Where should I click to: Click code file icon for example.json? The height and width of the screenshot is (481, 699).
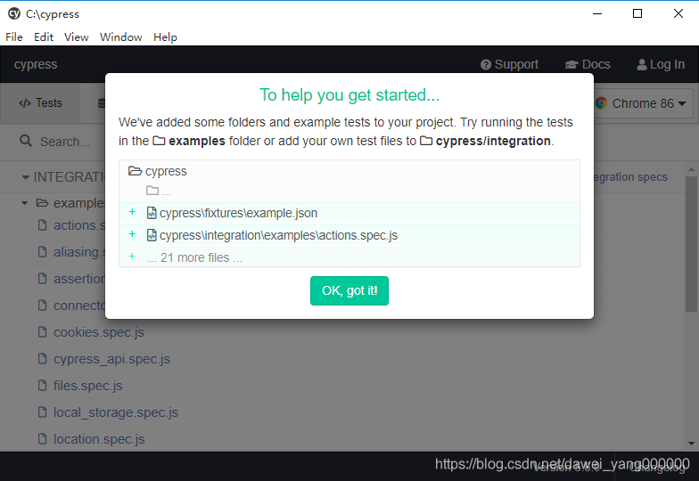152,213
